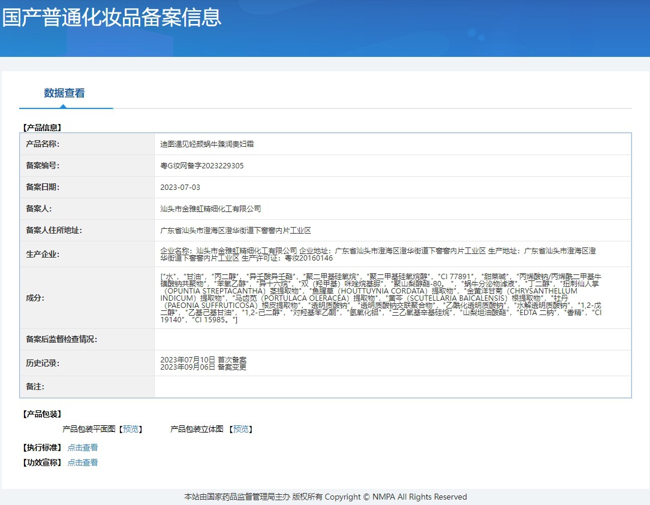Viewport: 650px width, 505px height.
Task: Click the empty 备案后监督检查情况 value cell
Action: pos(392,340)
